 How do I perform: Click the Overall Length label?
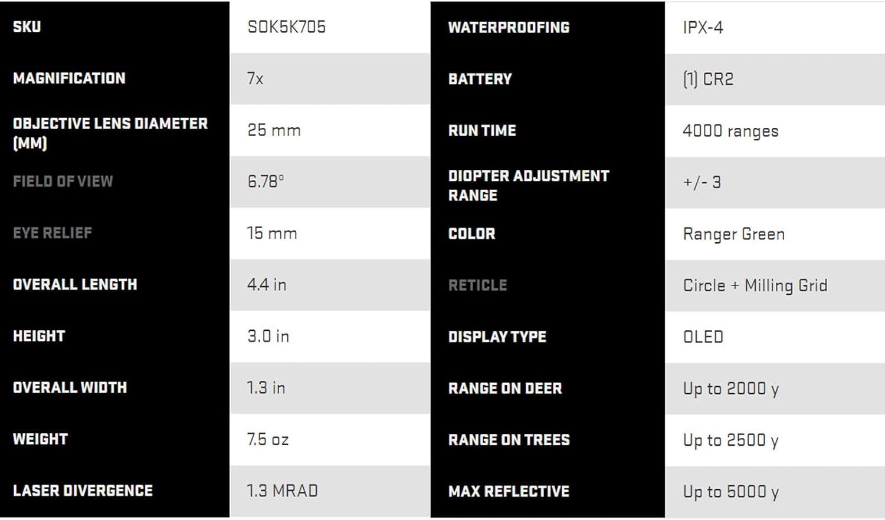click(75, 285)
